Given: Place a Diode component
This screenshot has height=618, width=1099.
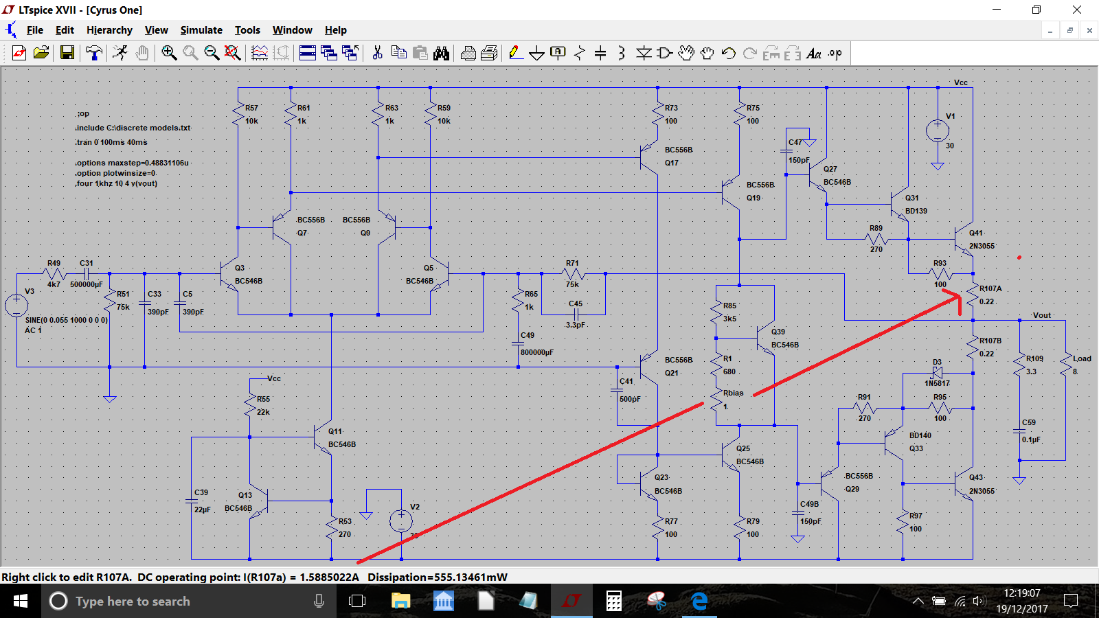Looking at the screenshot, I should coord(644,53).
